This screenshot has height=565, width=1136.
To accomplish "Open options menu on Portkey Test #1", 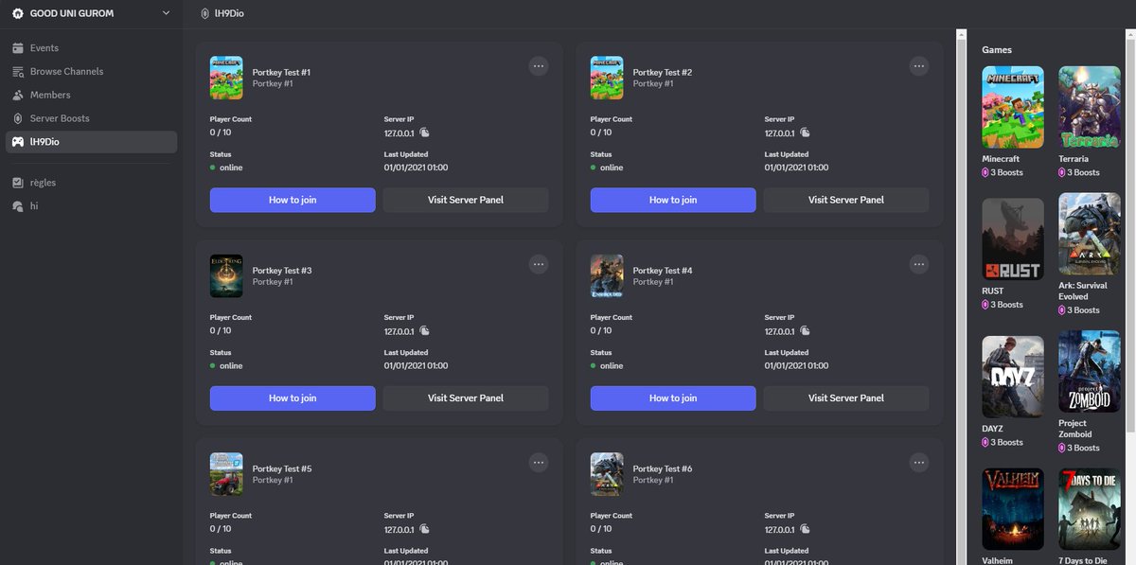I will (538, 65).
